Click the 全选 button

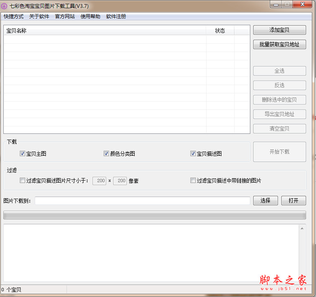280,71
